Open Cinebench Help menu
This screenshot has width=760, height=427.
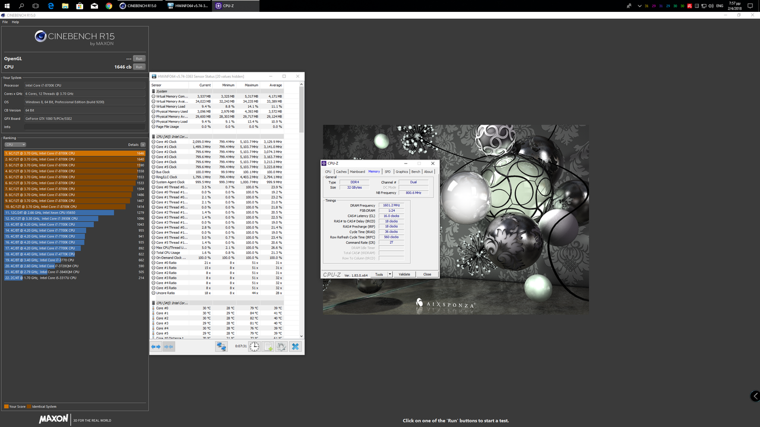point(15,22)
